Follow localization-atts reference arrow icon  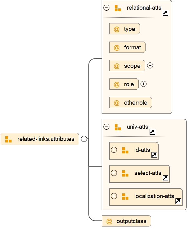click(178, 201)
